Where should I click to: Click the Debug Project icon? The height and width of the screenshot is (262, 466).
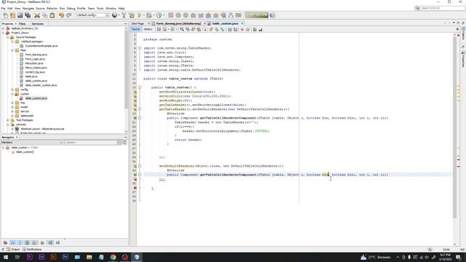coord(149,15)
